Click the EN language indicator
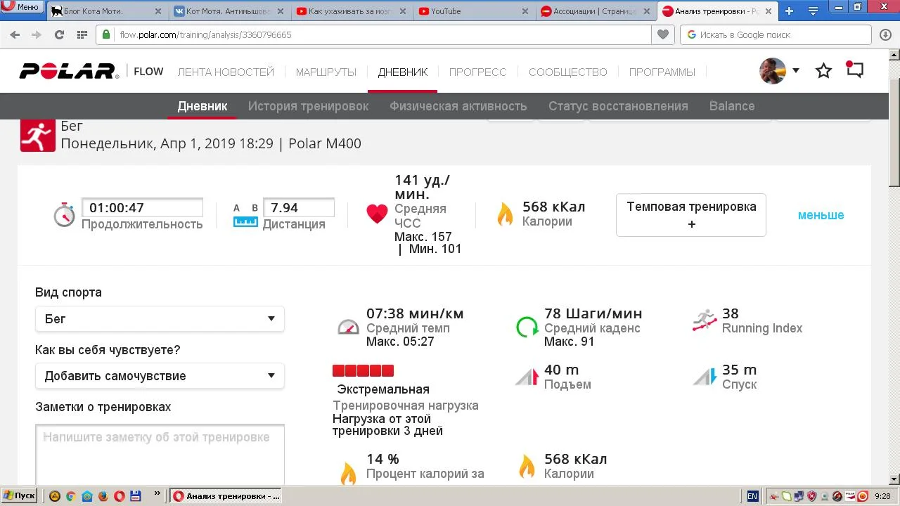The height and width of the screenshot is (506, 900). pos(752,496)
